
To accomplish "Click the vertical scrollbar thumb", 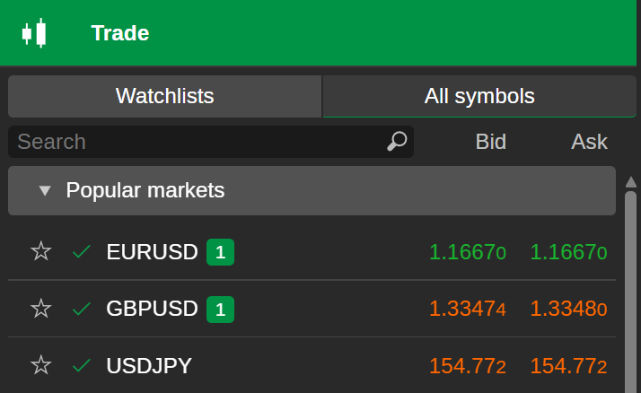I will [631, 287].
